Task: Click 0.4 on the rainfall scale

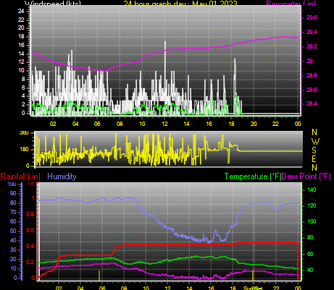Action: pos(30,247)
